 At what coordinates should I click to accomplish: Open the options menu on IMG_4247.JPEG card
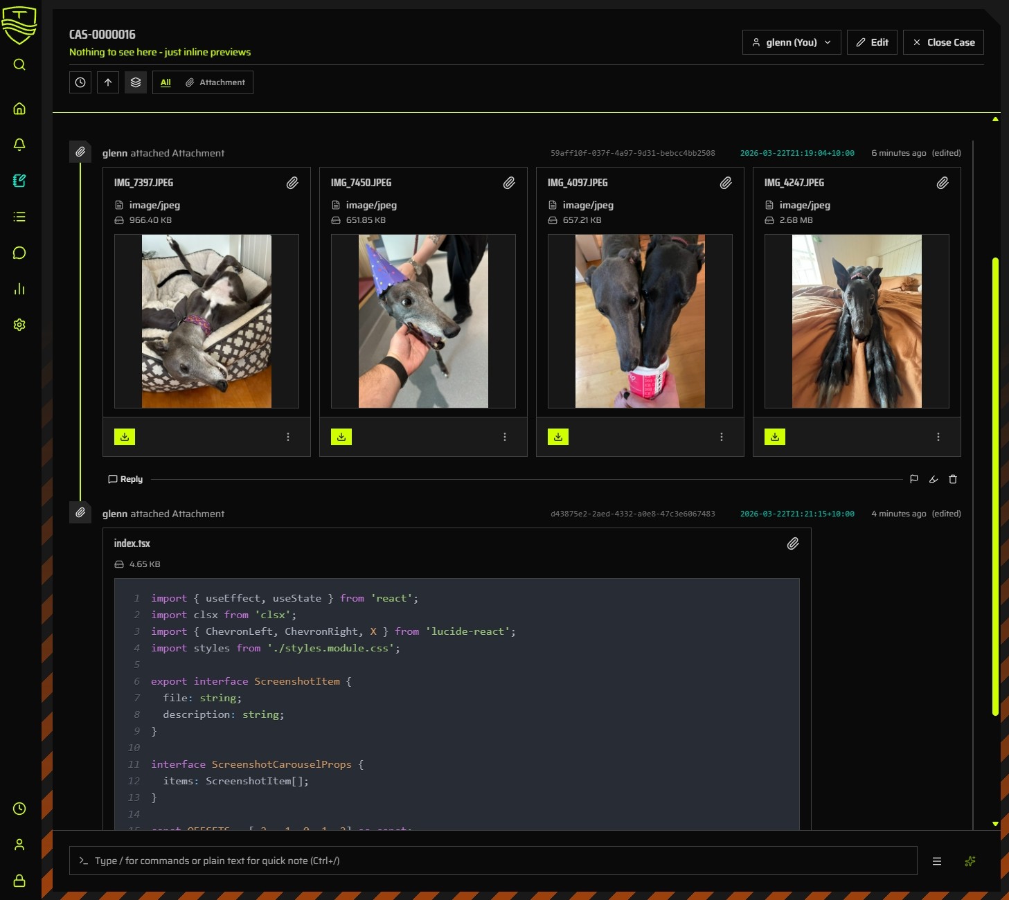click(938, 437)
